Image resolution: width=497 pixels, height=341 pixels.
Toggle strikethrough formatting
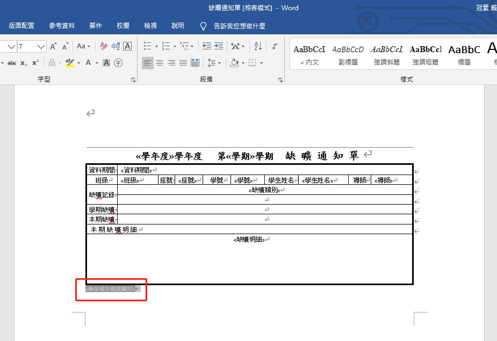pyautogui.click(x=12, y=63)
